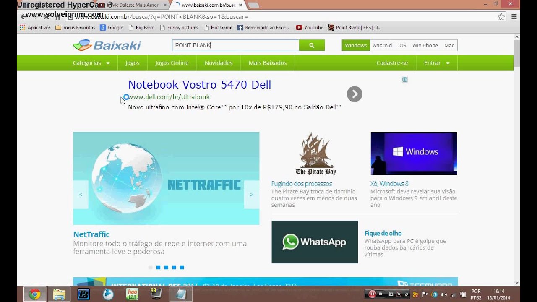537x302 pixels.
Task: Click the Cadastre-se link
Action: click(x=392, y=63)
